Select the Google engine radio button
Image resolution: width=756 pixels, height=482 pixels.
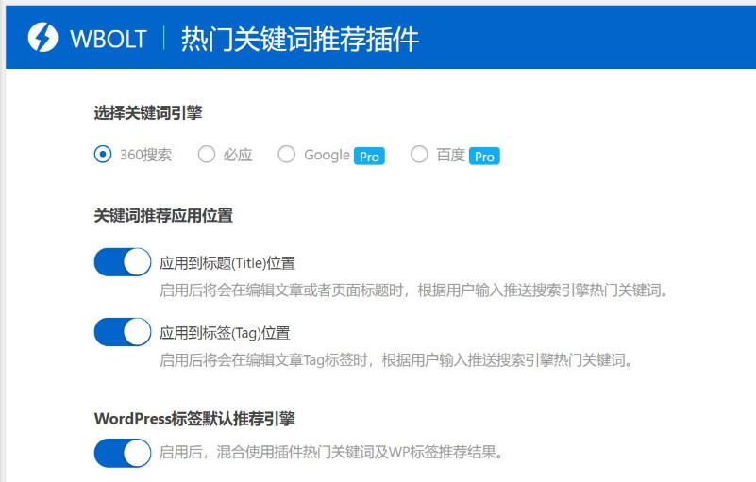pyautogui.click(x=287, y=155)
